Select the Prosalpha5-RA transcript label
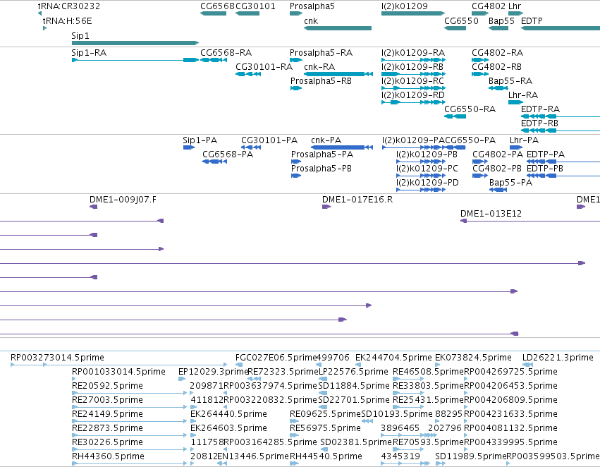This screenshot has width=600, height=467. [321, 53]
